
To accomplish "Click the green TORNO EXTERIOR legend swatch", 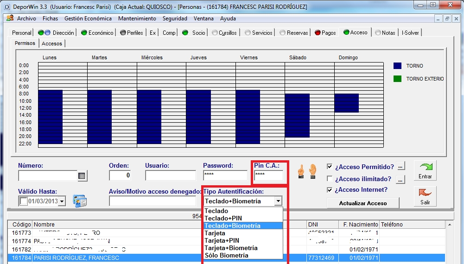I will click(397, 79).
